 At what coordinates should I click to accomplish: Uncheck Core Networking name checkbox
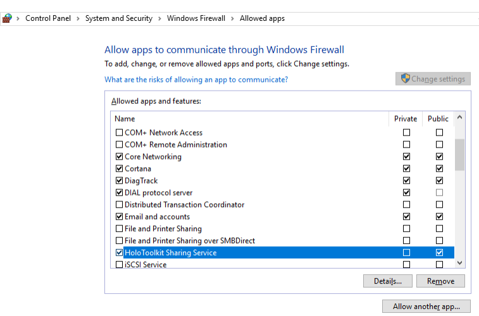119,156
